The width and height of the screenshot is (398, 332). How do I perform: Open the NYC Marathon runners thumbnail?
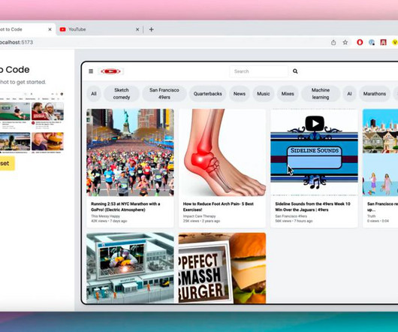click(x=130, y=152)
